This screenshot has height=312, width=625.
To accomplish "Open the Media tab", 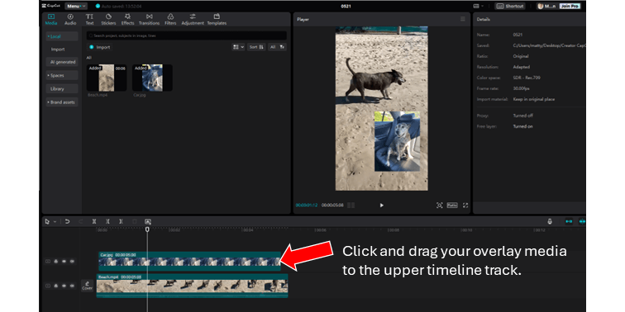I will (x=51, y=20).
